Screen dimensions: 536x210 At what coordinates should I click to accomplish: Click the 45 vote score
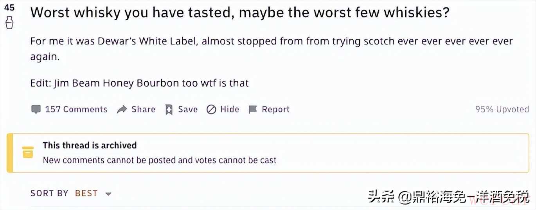click(9, 7)
